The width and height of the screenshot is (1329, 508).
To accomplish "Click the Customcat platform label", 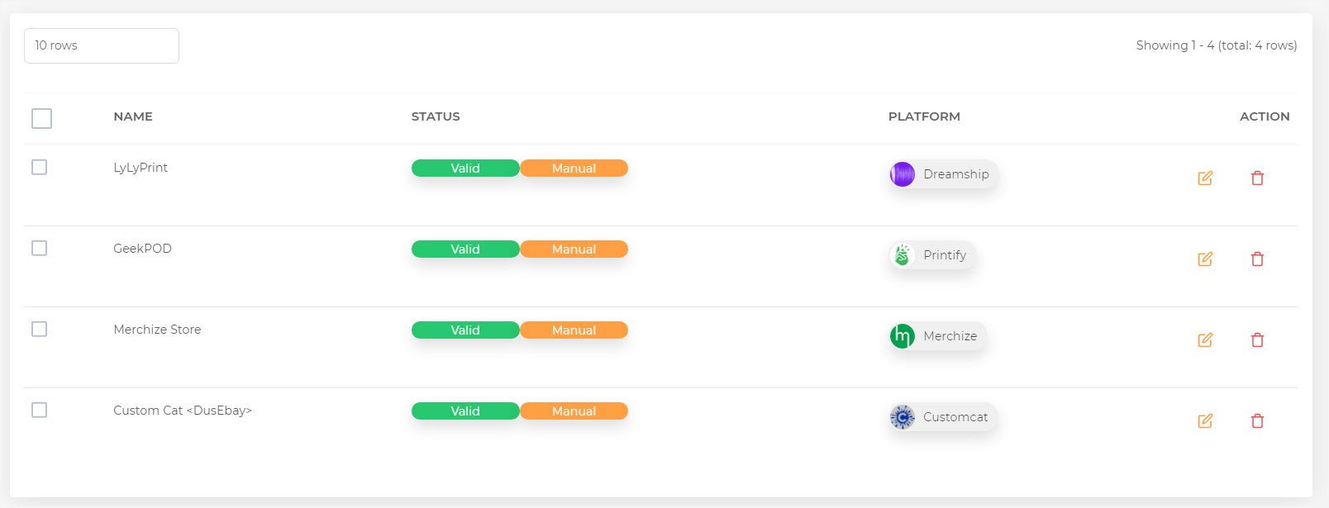I will click(x=955, y=417).
